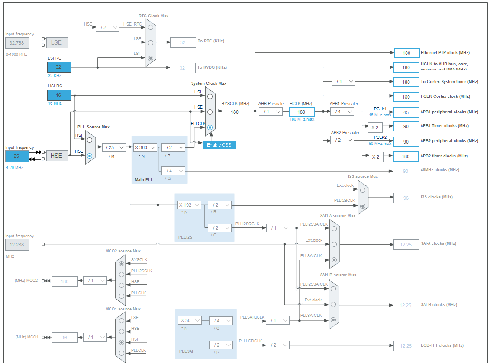Viewport: 490px width, 364px height.
Task: Click the FCLK Cortex clock value field
Action: click(x=406, y=97)
